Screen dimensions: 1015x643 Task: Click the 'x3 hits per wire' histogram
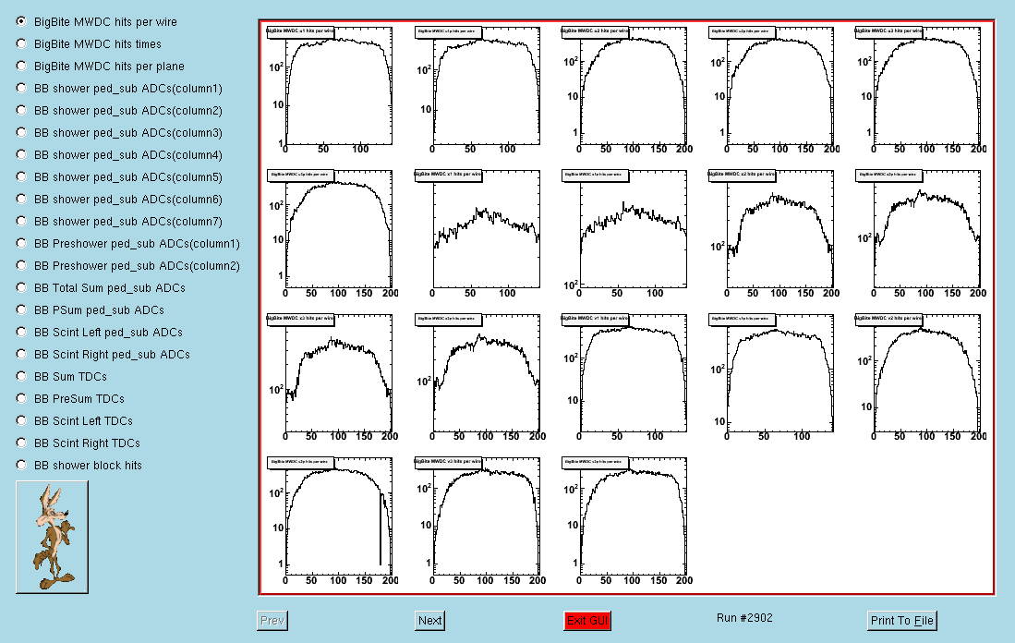point(339,373)
